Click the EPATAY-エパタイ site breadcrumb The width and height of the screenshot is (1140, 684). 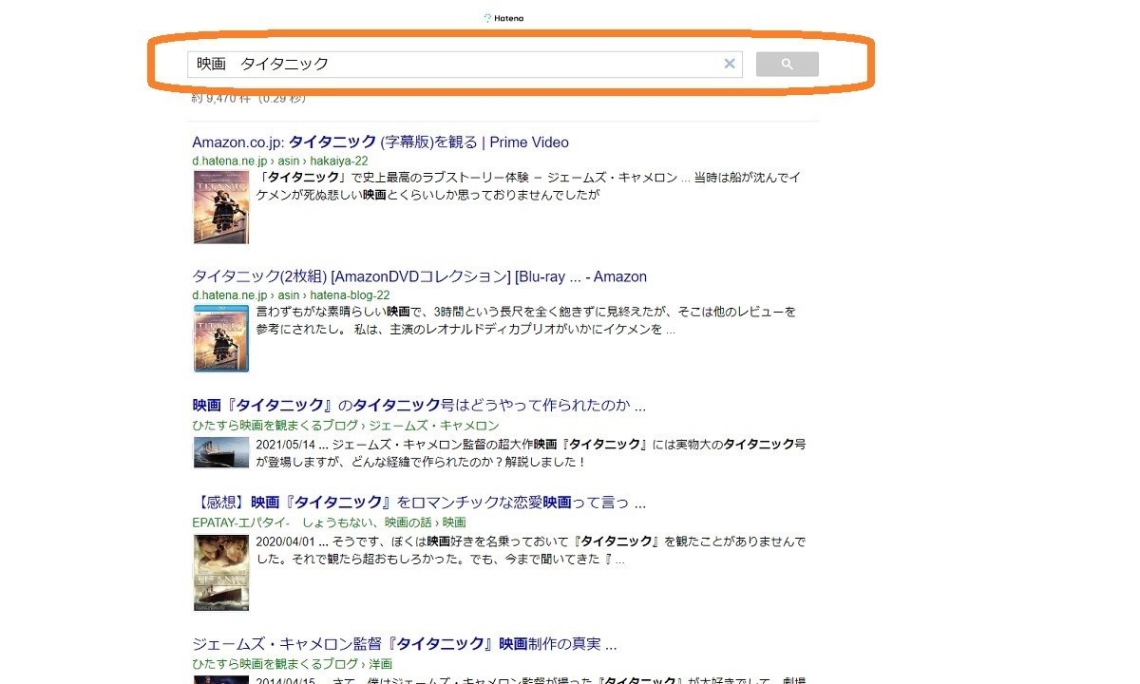coord(237,522)
